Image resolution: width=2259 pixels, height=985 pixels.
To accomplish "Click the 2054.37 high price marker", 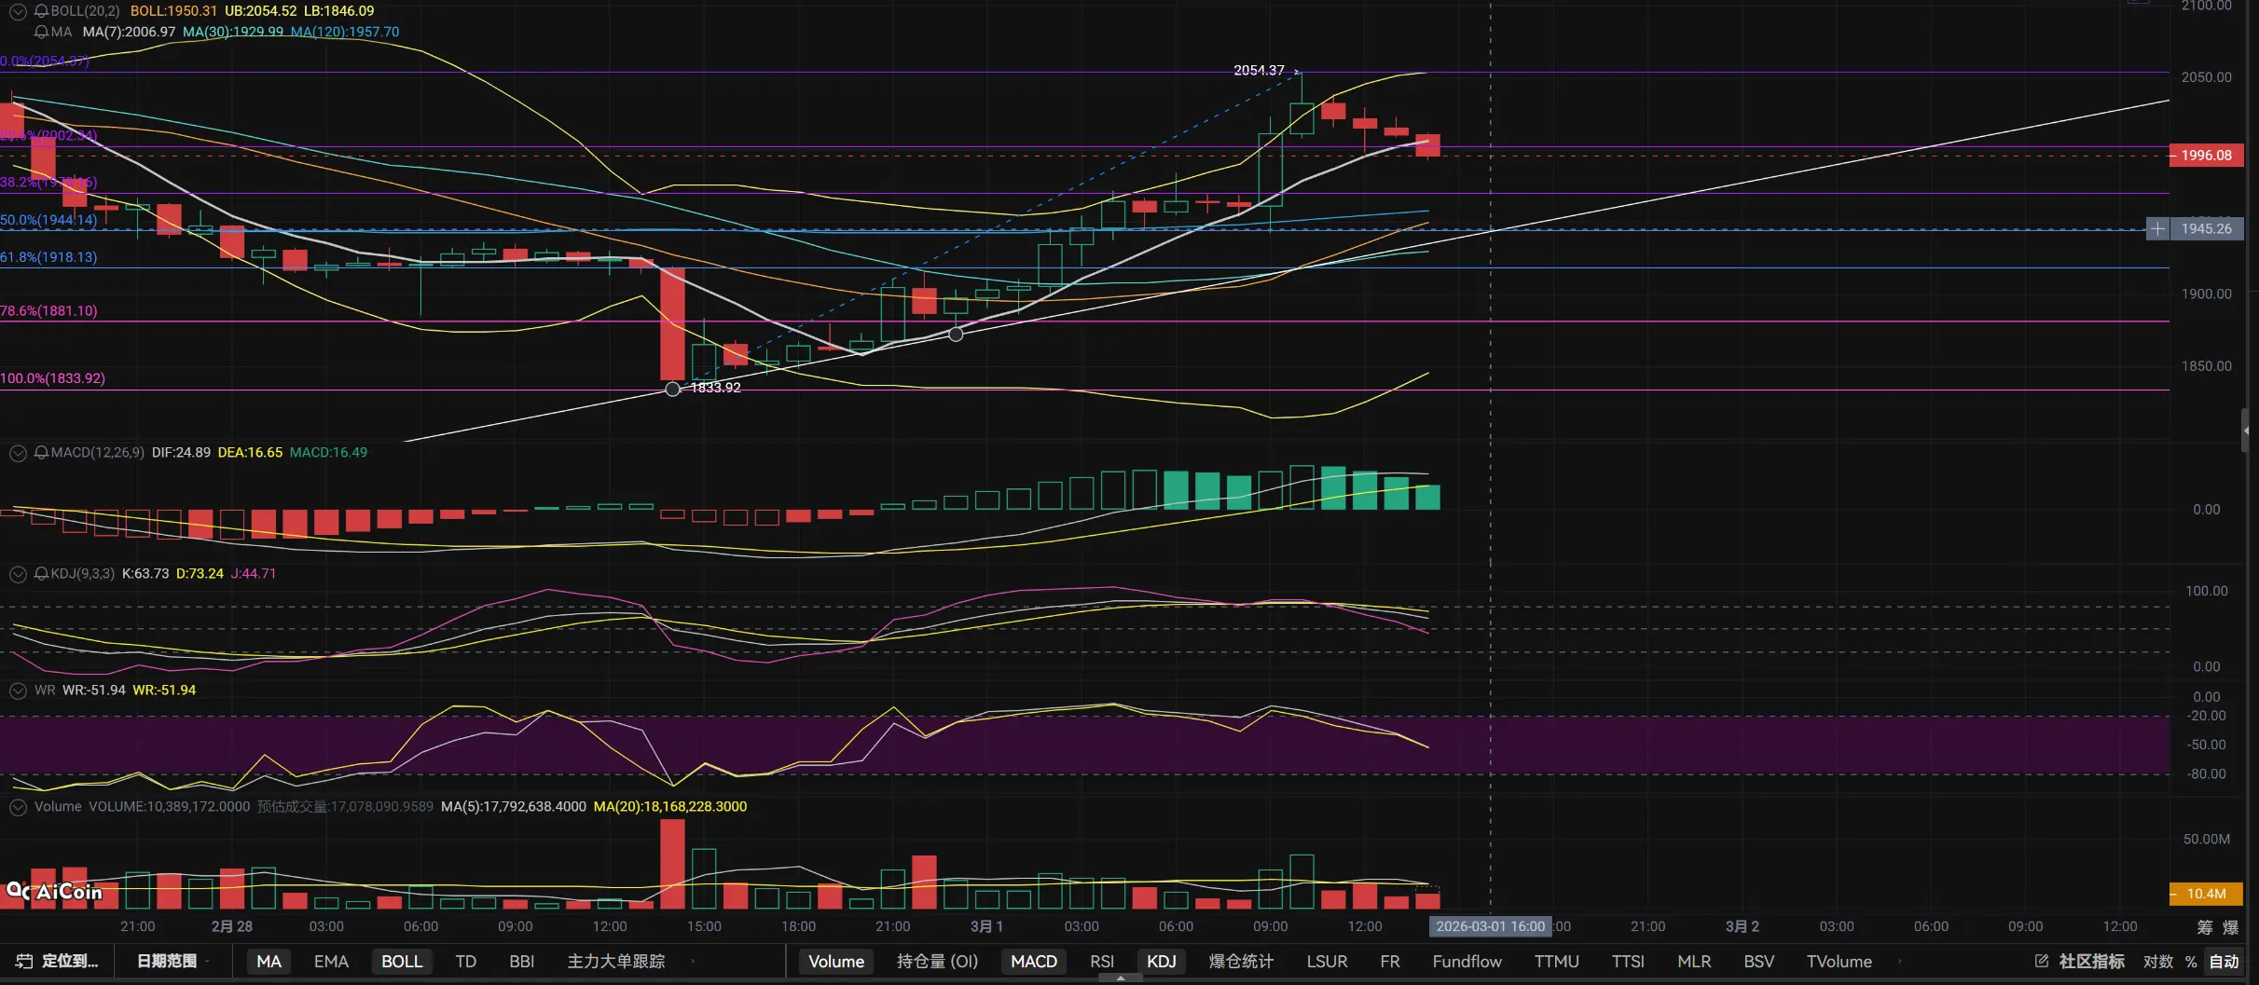I will 1259,71.
